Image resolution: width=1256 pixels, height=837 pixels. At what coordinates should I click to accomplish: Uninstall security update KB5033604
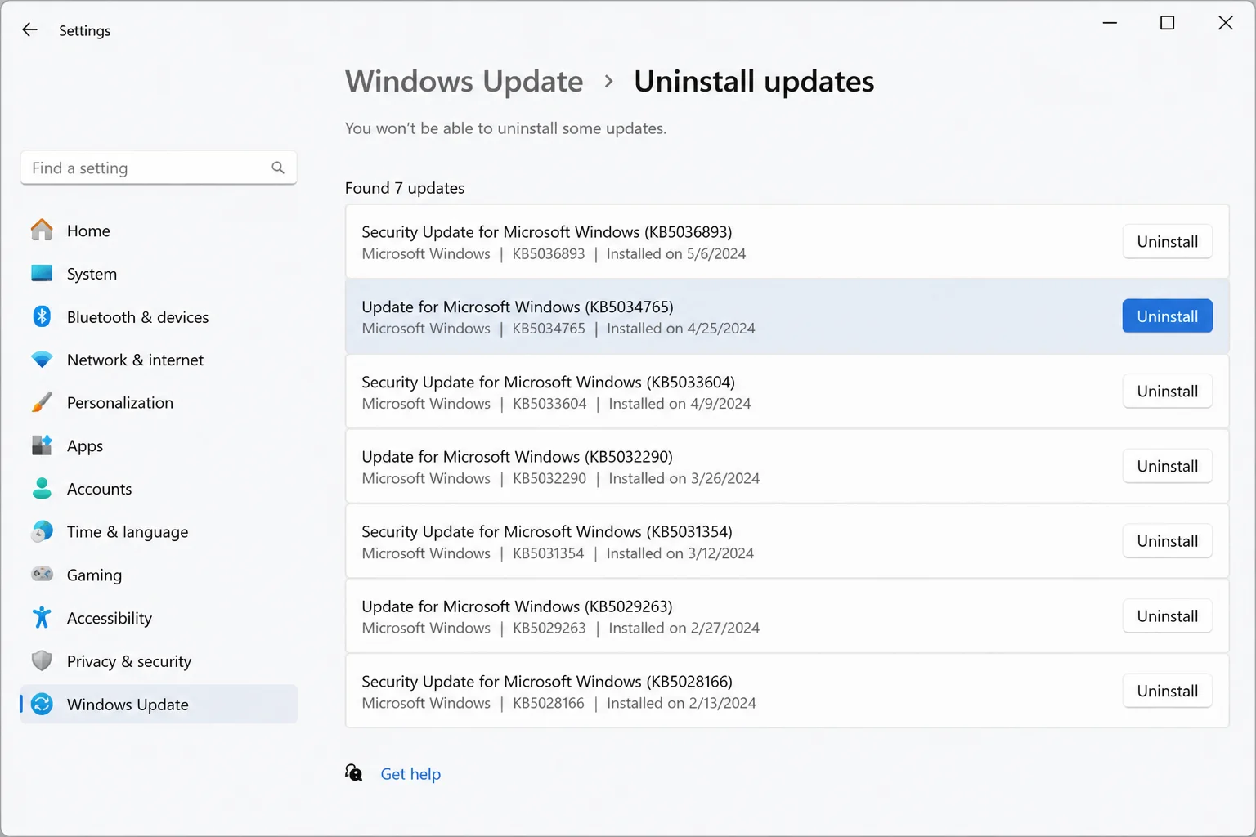tap(1167, 391)
